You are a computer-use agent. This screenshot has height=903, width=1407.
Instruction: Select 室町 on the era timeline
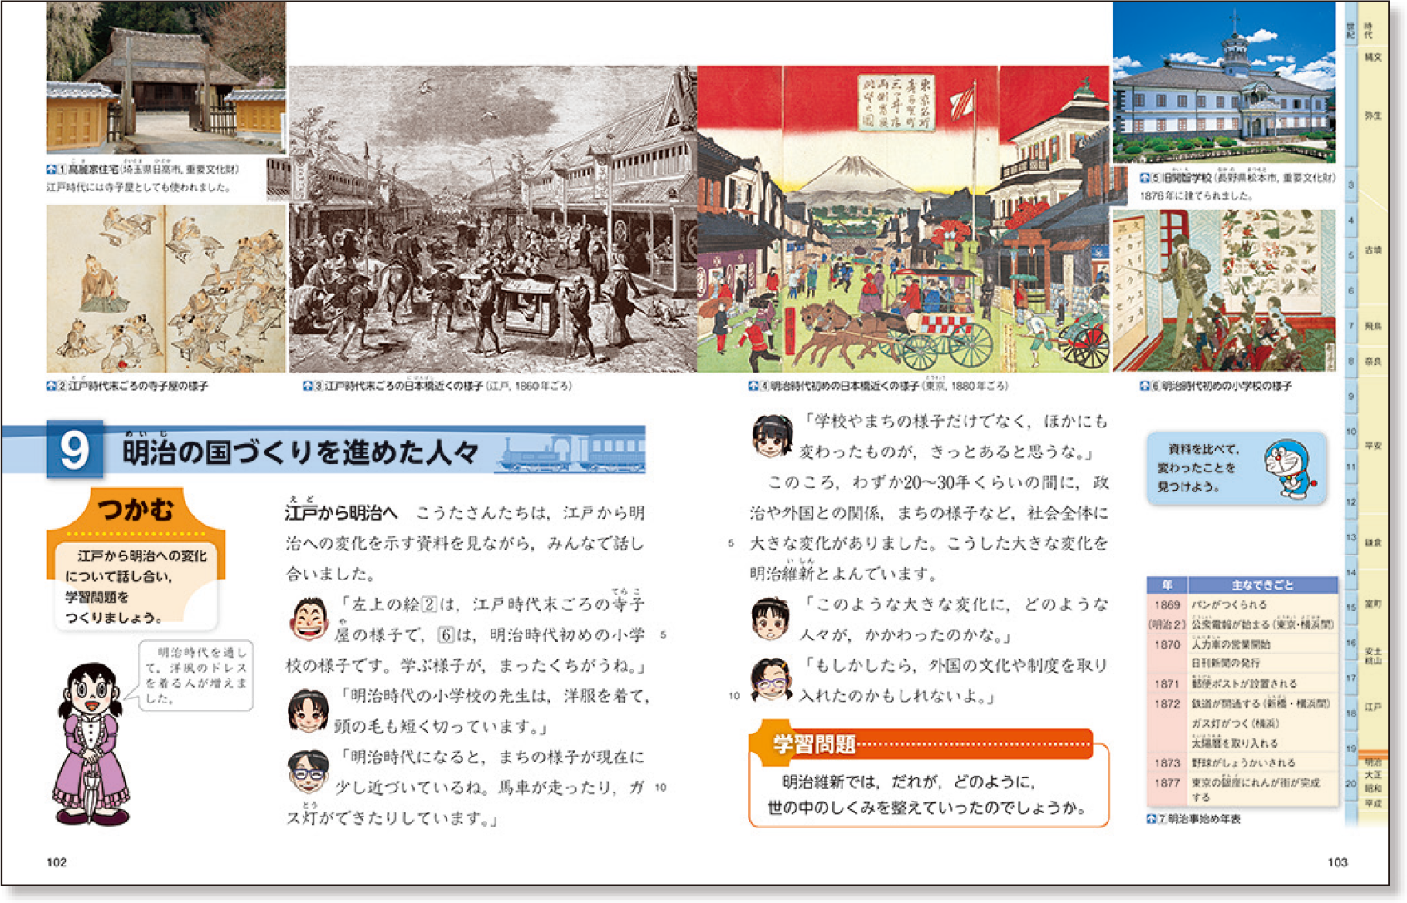(x=1373, y=604)
